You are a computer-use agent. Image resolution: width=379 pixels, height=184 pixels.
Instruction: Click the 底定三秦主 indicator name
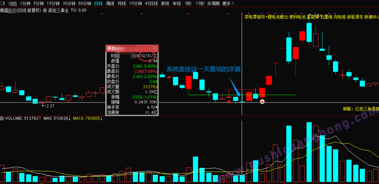click(59, 10)
